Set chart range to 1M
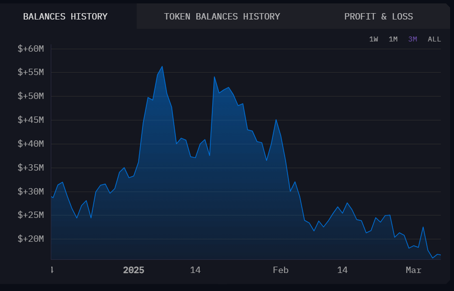The width and height of the screenshot is (454, 291). (x=393, y=39)
